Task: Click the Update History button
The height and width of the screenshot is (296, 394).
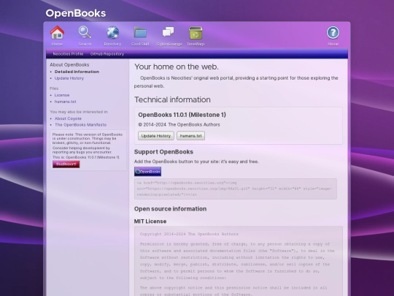Action: click(x=156, y=136)
